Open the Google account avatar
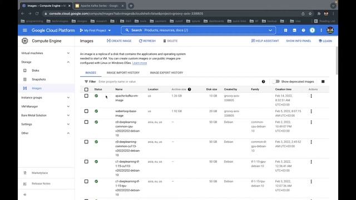The image size is (356, 200). (x=330, y=30)
